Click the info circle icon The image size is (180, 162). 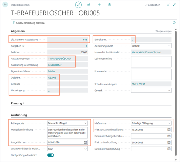[174, 23]
